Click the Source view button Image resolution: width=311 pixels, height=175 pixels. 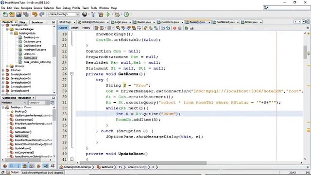tap(63, 28)
